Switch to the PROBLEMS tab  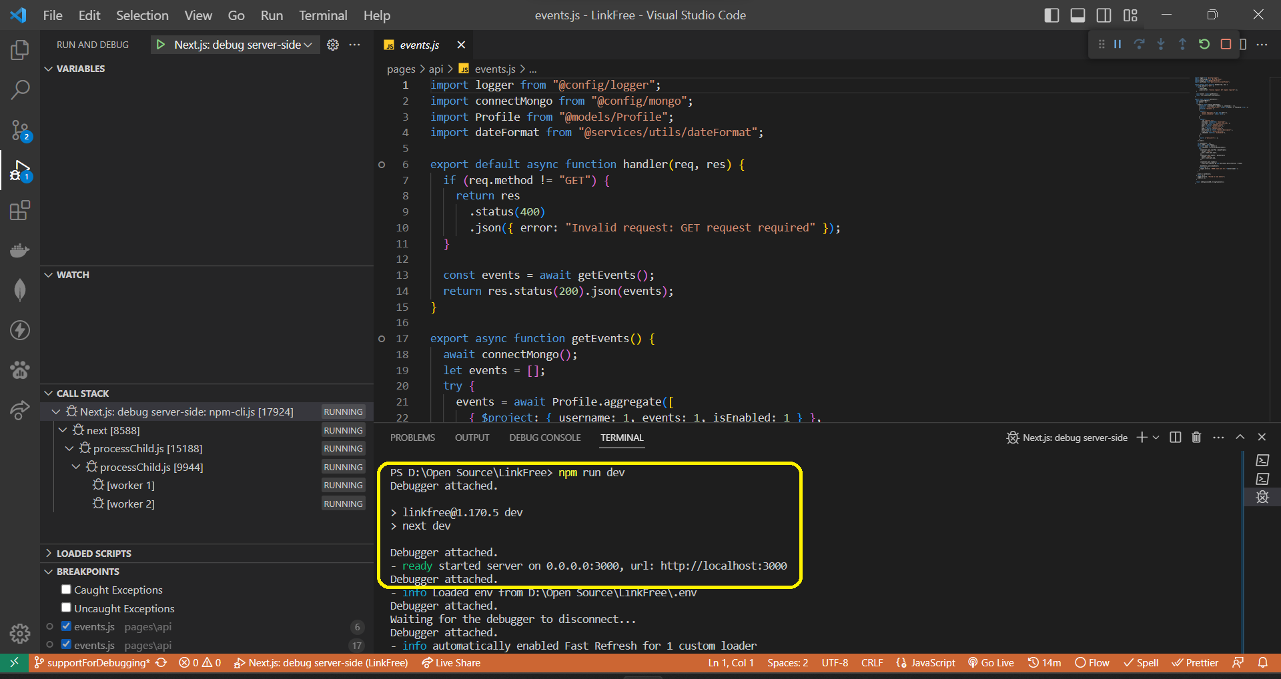point(412,438)
